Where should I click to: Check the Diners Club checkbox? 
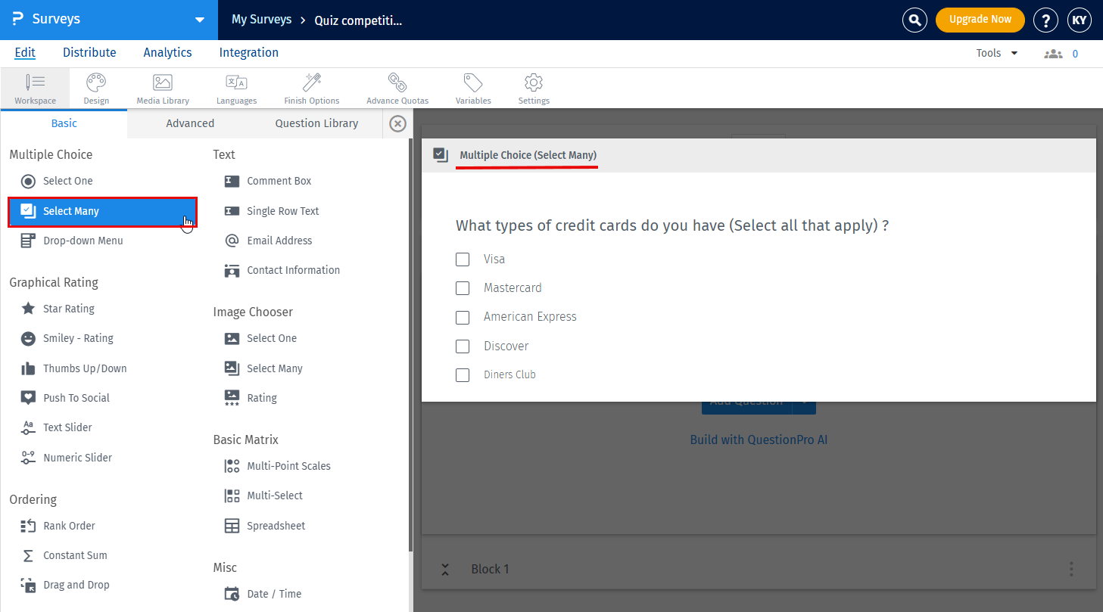463,374
